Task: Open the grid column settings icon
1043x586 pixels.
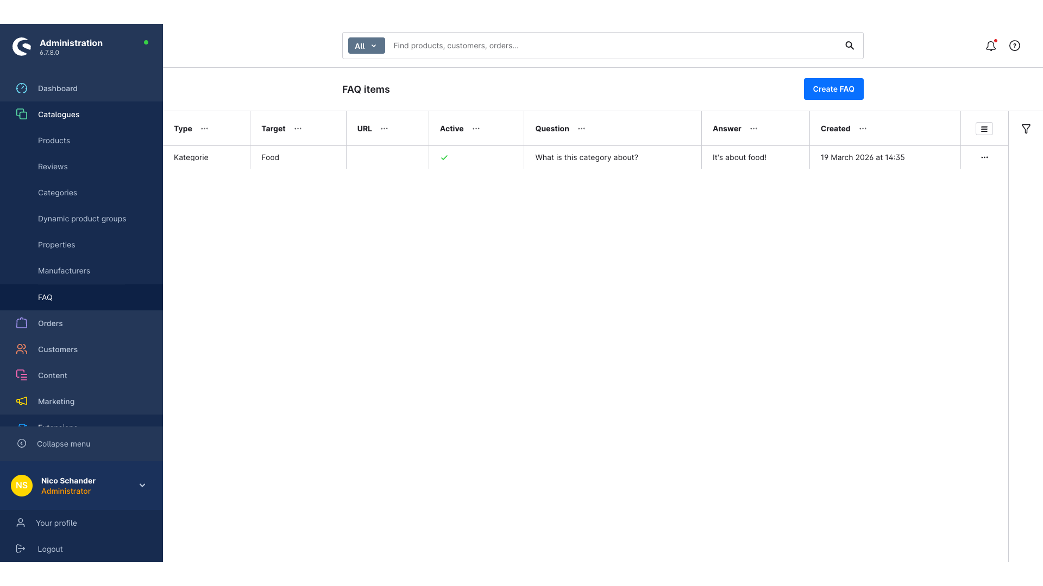Action: (x=984, y=129)
